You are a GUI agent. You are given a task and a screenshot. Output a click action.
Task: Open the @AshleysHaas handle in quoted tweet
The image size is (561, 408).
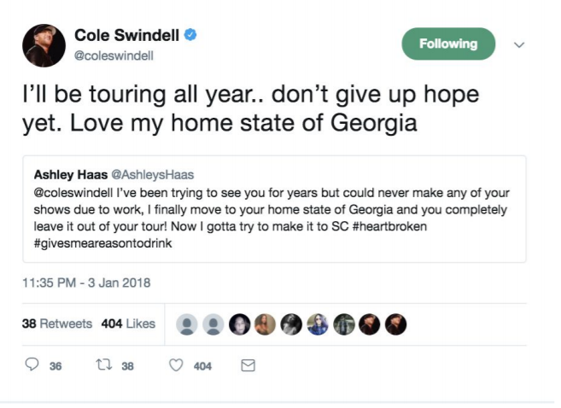(x=152, y=174)
